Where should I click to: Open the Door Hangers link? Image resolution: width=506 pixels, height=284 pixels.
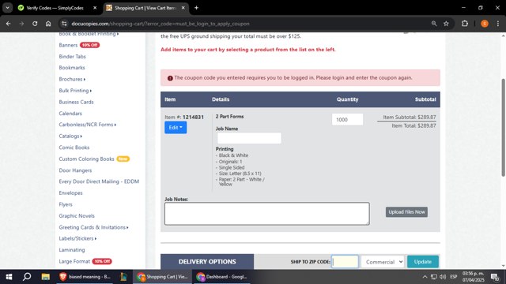pyautogui.click(x=75, y=170)
